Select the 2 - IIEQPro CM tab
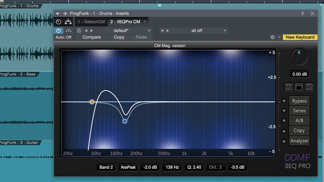The height and width of the screenshot is (182, 324). tap(125, 22)
